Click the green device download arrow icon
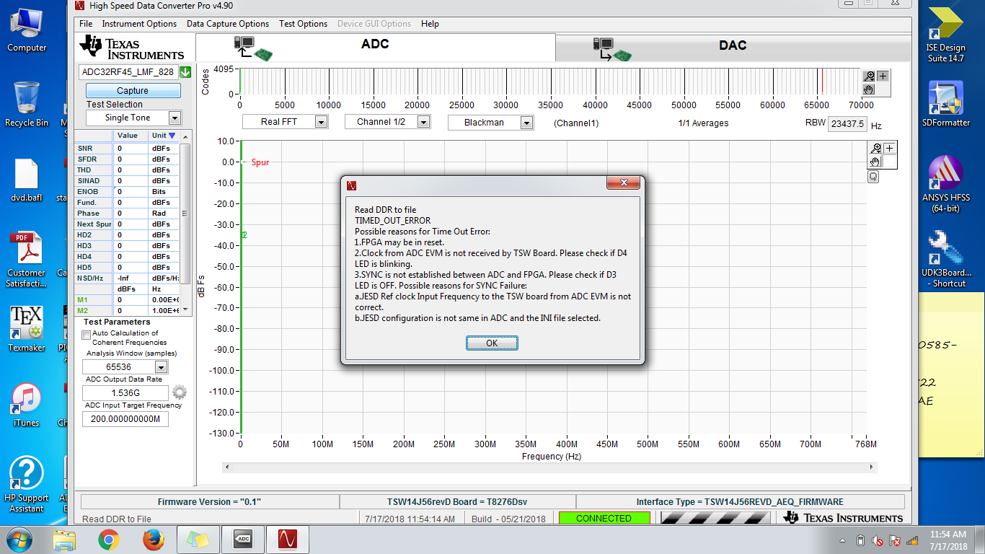Image resolution: width=985 pixels, height=554 pixels. pos(185,72)
